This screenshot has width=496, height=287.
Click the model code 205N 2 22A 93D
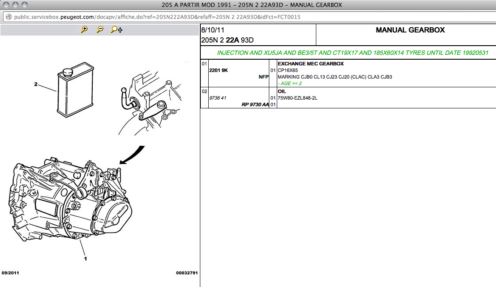228,40
